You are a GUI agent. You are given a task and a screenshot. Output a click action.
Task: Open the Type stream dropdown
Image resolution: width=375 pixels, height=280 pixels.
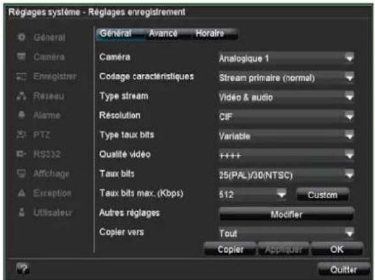pyautogui.click(x=286, y=97)
